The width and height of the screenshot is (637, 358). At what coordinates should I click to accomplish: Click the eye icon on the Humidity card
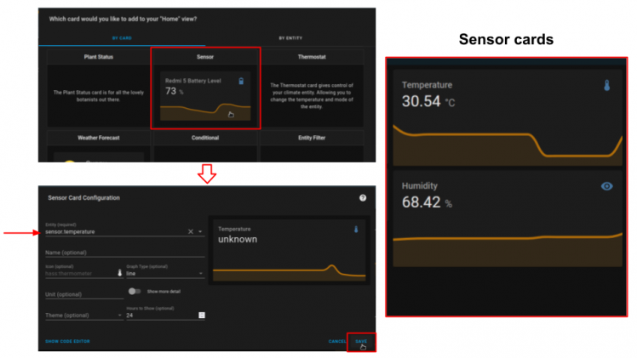[607, 186]
